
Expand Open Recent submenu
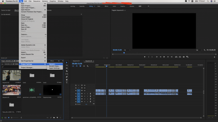click(33, 10)
